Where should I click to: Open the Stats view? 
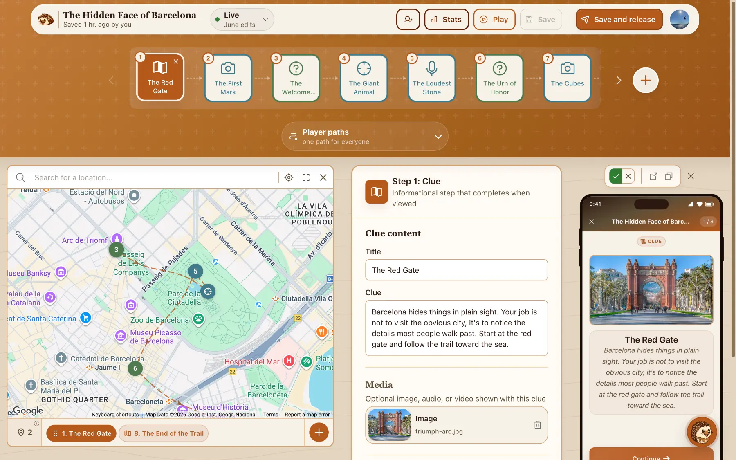click(x=446, y=19)
